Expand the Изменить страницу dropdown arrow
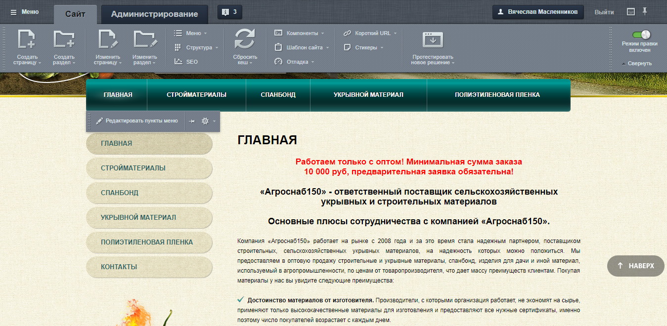This screenshot has height=326, width=667. point(120,63)
